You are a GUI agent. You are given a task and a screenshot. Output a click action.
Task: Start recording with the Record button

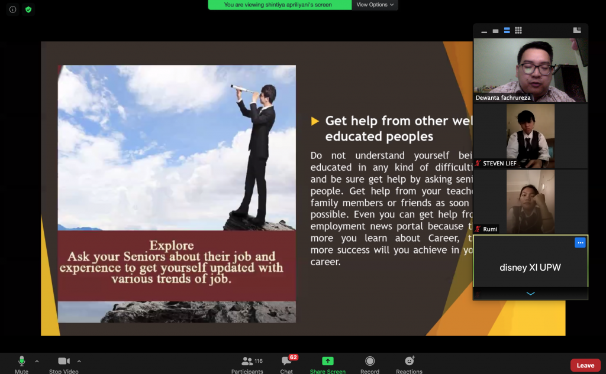(370, 365)
